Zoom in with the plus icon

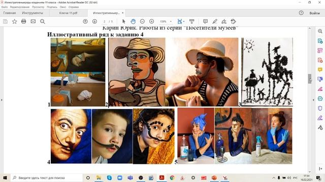coord(151,21)
